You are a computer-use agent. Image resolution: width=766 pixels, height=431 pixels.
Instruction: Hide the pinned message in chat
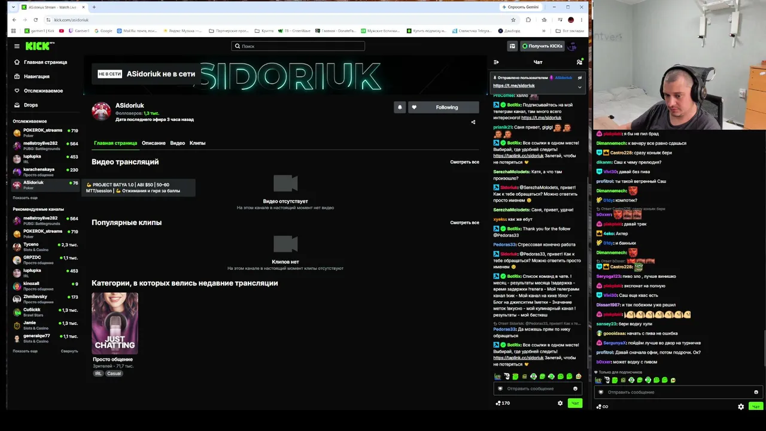click(580, 78)
